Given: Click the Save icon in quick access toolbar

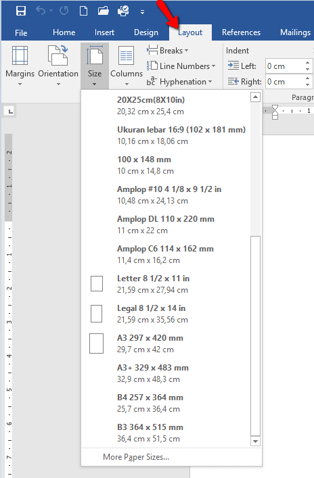Looking at the screenshot, I should click(x=21, y=11).
